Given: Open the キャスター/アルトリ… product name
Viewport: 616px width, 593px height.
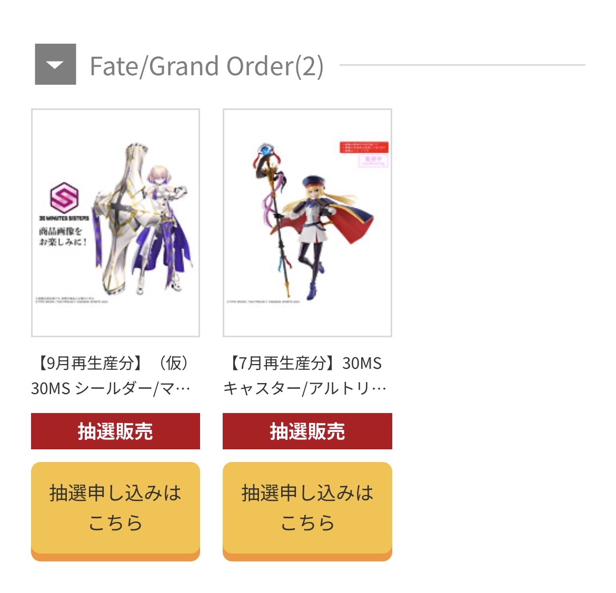Looking at the screenshot, I should coord(305,389).
